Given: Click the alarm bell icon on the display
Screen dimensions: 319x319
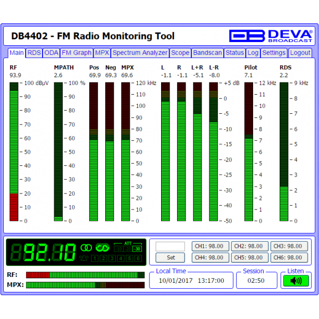Looking at the screenshot, I should pyautogui.click(x=84, y=258).
